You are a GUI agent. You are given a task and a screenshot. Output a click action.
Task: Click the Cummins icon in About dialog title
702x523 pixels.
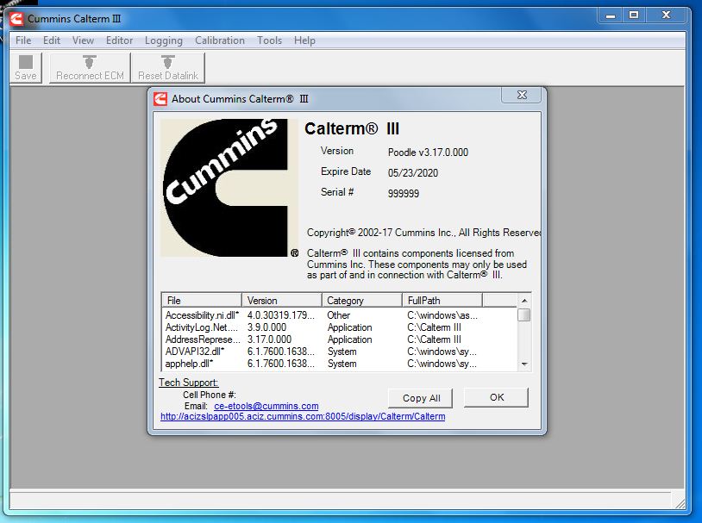160,99
